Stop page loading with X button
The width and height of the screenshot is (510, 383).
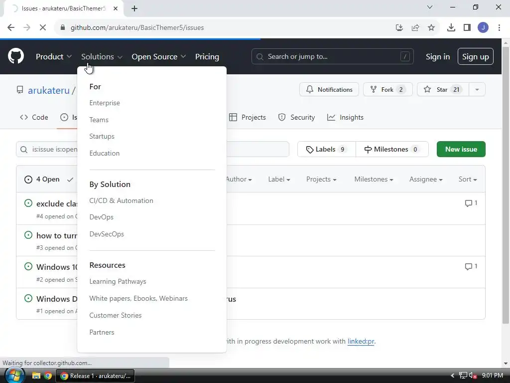coord(43,28)
